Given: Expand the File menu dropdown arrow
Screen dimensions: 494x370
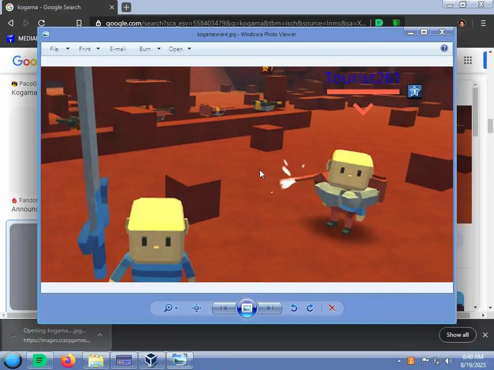Looking at the screenshot, I should [68, 49].
